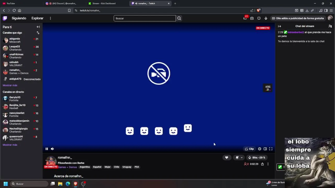
Task: Open stream more options vertical dots
Action: [268, 164]
